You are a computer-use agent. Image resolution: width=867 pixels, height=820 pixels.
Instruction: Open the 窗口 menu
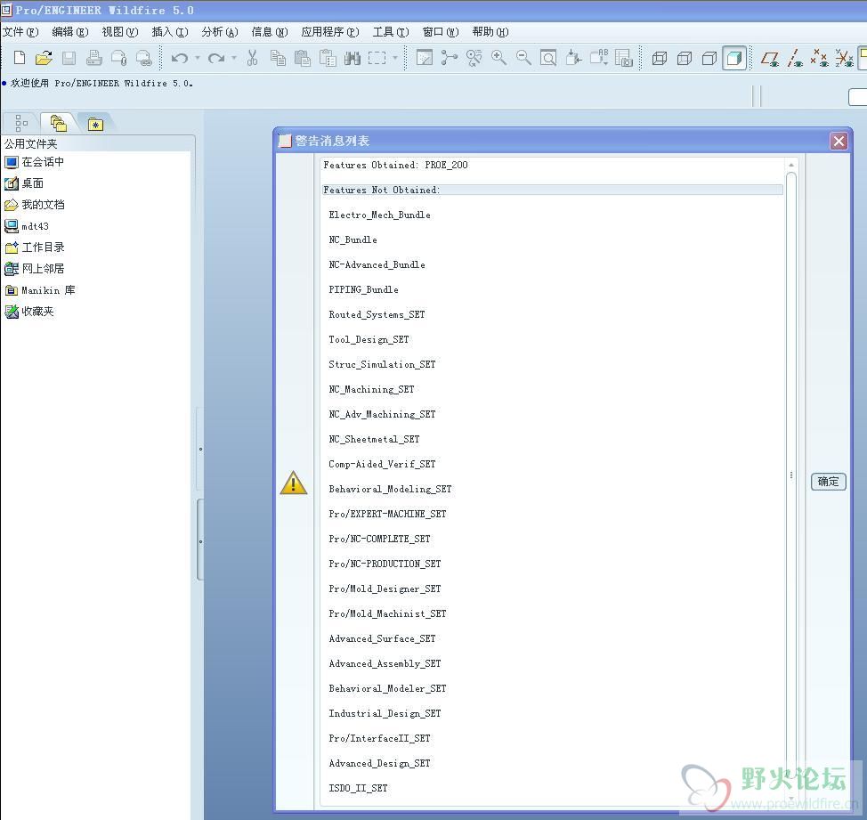441,32
